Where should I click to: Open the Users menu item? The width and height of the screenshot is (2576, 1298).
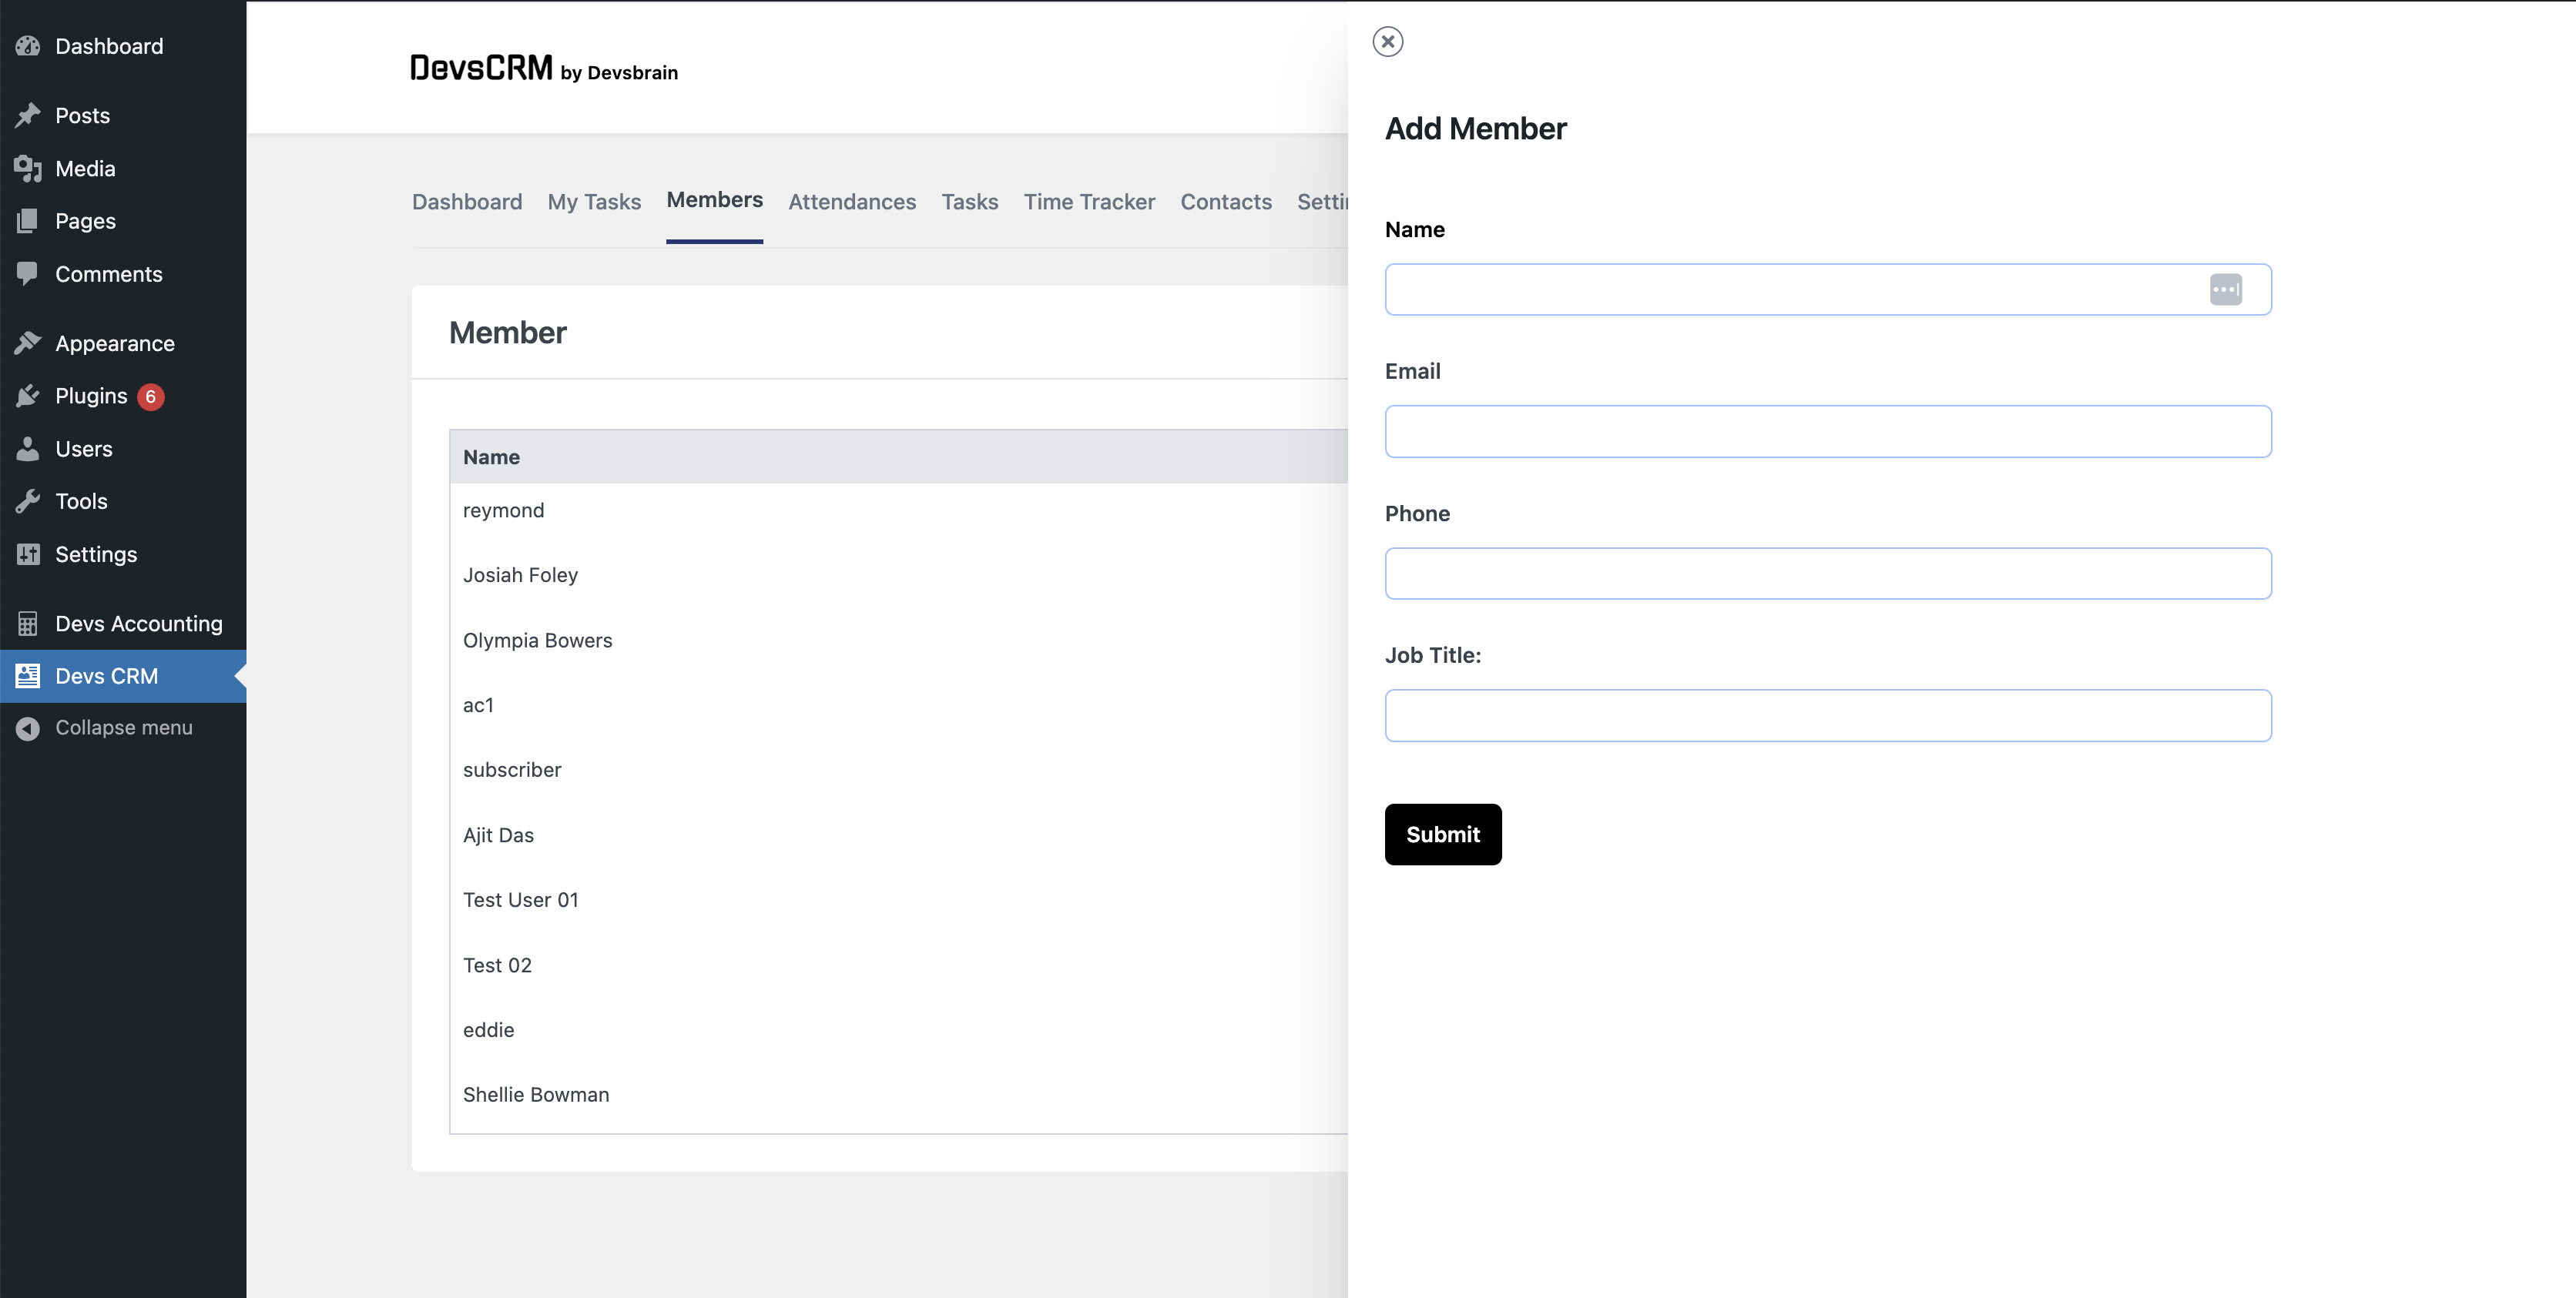point(84,450)
